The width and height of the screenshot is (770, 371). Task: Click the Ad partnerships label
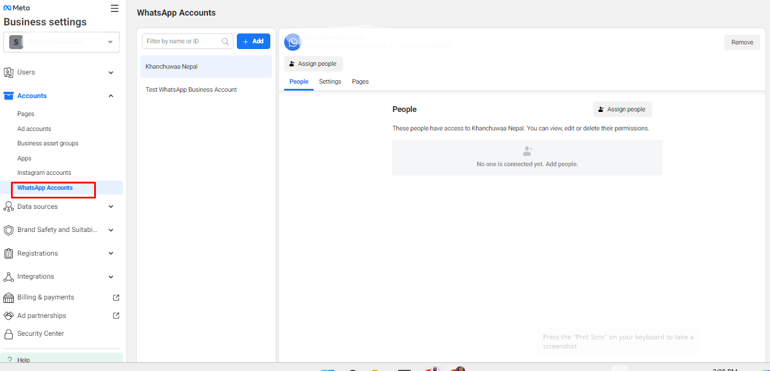coord(42,316)
